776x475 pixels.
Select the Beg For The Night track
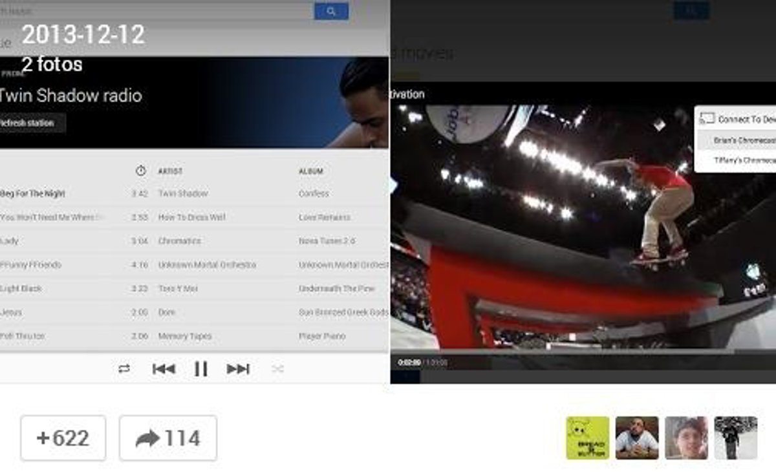33,193
